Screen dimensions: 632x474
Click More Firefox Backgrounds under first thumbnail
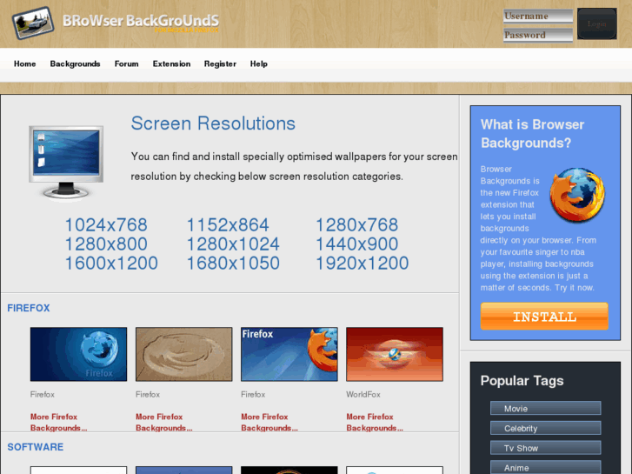click(58, 423)
